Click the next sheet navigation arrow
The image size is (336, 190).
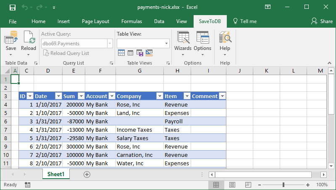25,174
